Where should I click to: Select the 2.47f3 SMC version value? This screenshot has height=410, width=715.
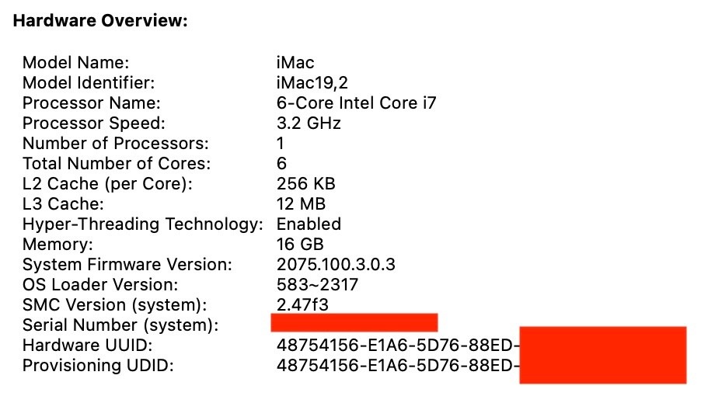tap(302, 305)
